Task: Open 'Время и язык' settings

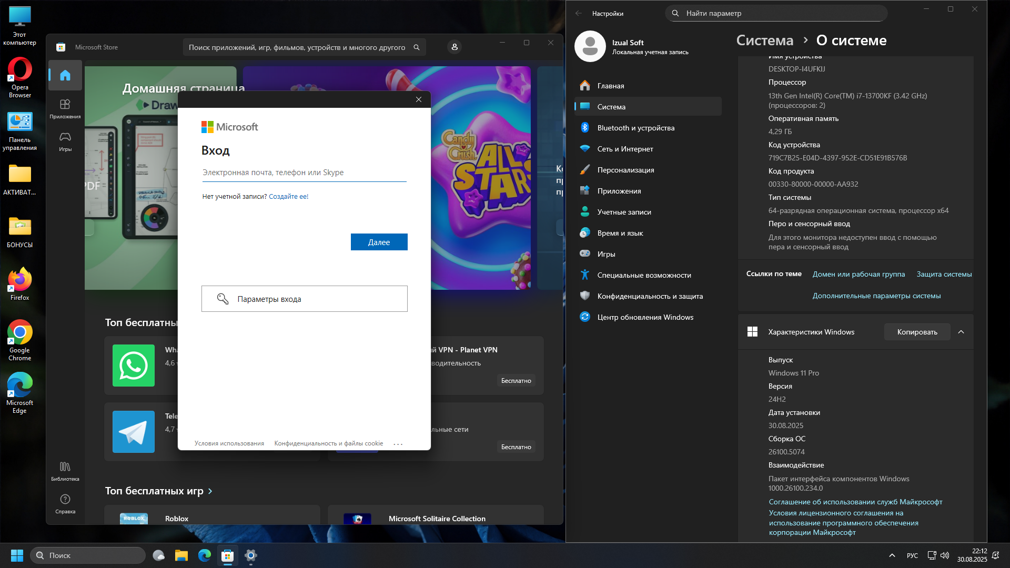Action: [648, 233]
